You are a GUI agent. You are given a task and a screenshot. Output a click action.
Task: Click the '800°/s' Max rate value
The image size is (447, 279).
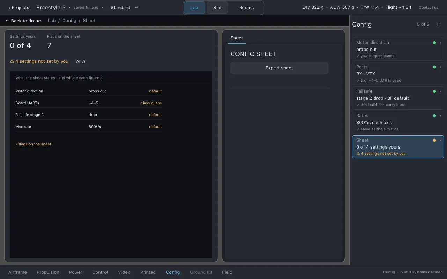click(95, 127)
